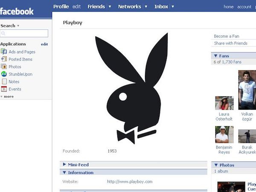
Task: Click the '1 album' text
Action: 221,171
